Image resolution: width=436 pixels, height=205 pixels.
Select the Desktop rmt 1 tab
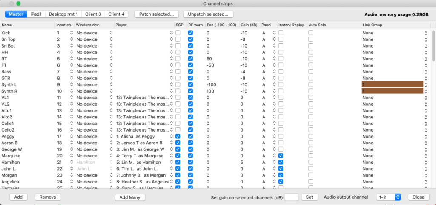coord(63,14)
